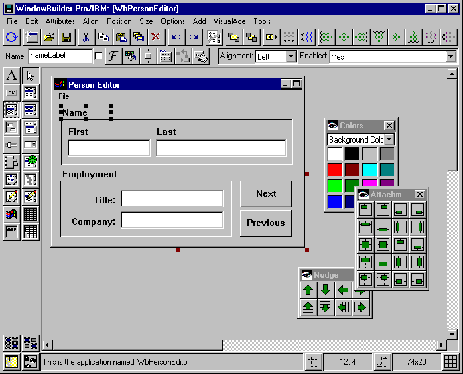463x374 pixels.
Task: Open the Position menu
Action: (119, 21)
